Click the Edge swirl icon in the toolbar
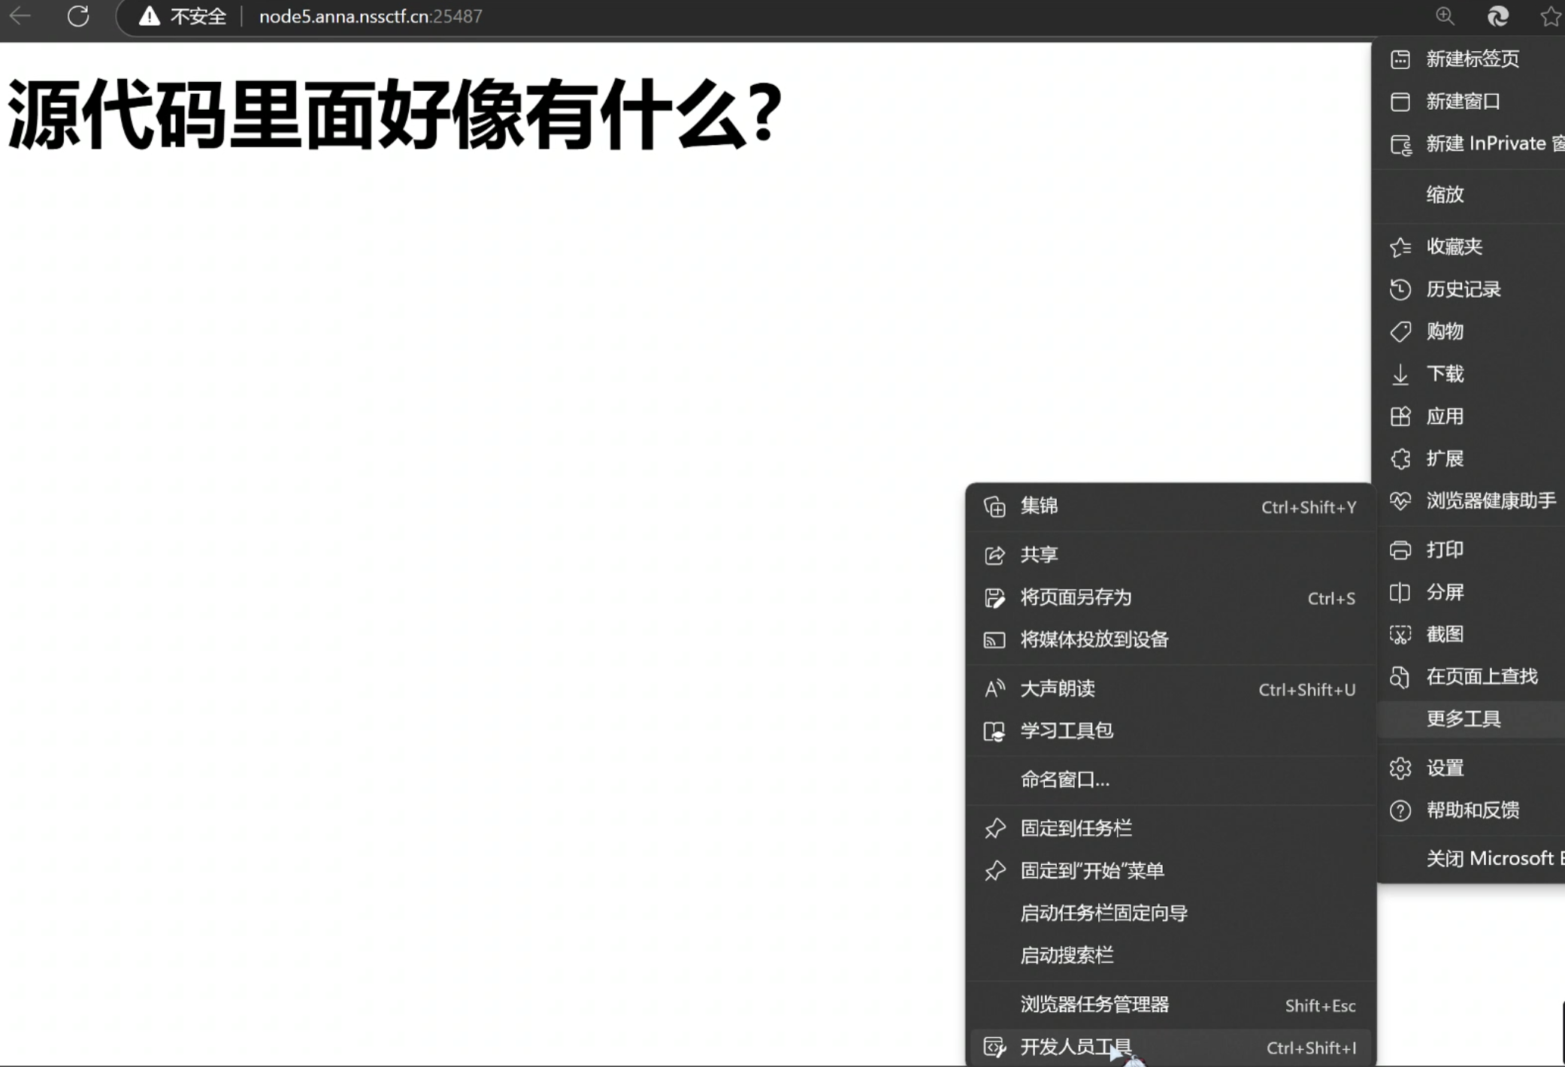This screenshot has height=1067, width=1565. tap(1498, 16)
